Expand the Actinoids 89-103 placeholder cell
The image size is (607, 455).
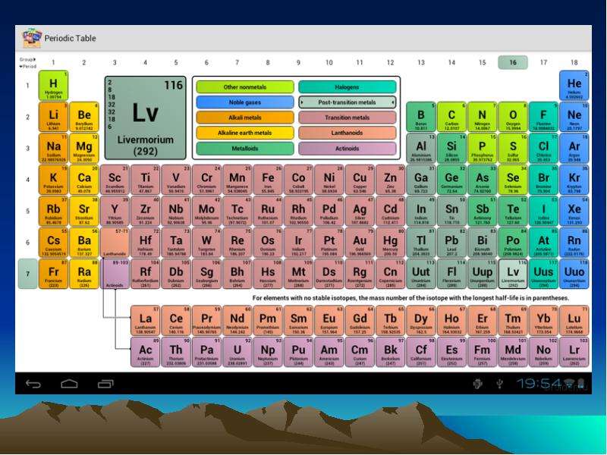point(115,274)
